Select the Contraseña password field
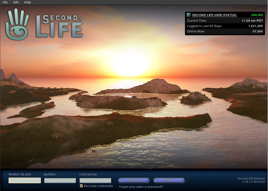This screenshot has height=191, width=268. pos(95,181)
